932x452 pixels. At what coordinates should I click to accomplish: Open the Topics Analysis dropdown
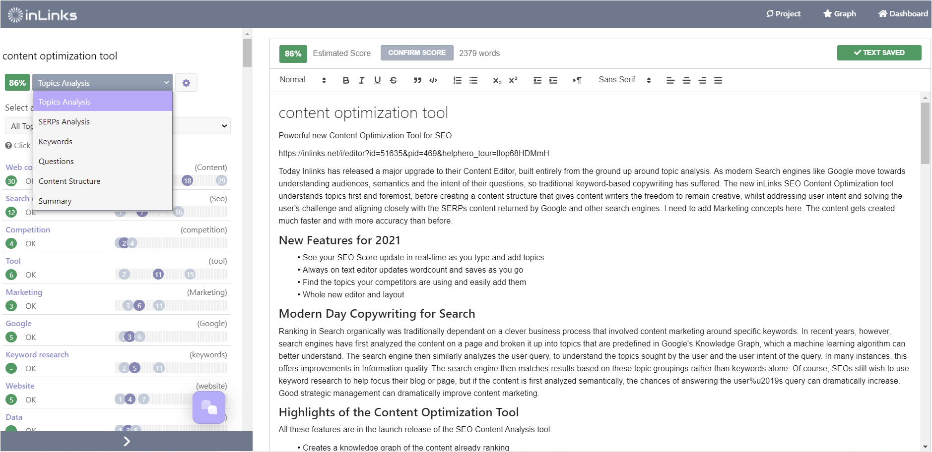102,83
